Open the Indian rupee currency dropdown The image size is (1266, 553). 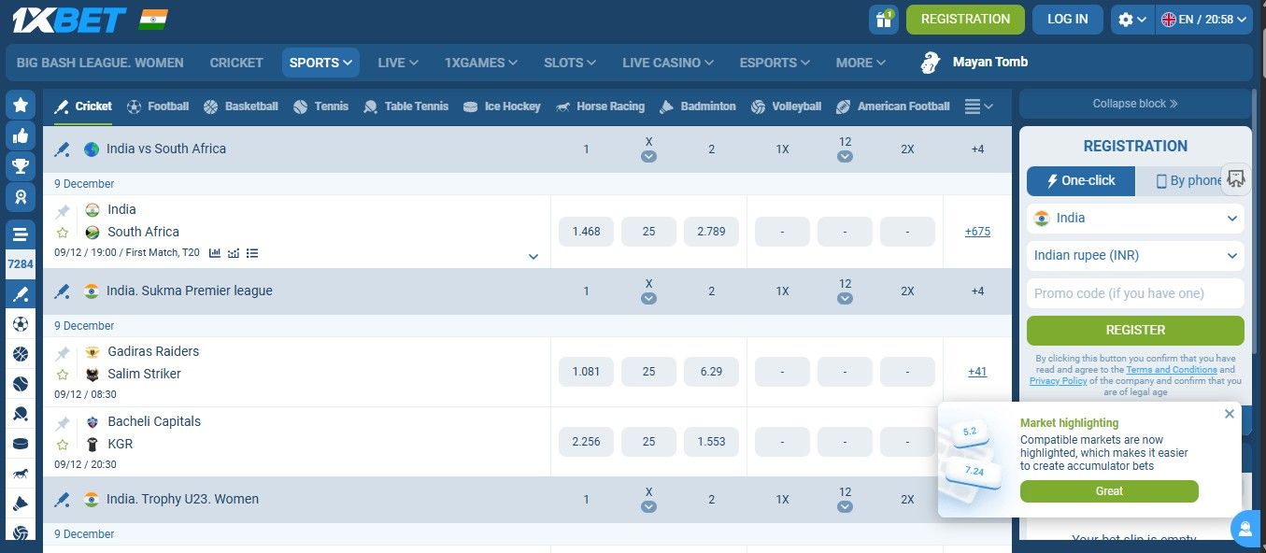(x=1134, y=255)
